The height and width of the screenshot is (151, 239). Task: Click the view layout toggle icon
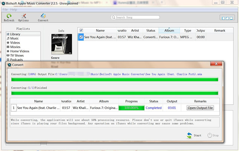pos(227,18)
